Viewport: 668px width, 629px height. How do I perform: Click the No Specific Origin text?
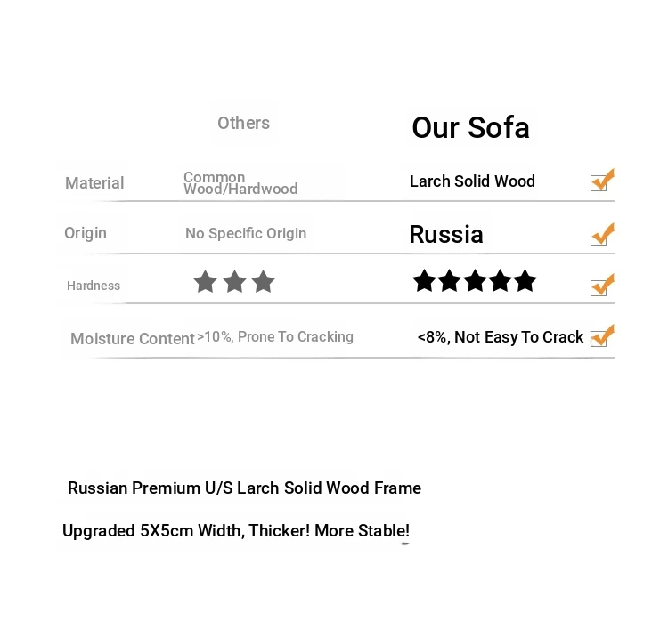[246, 233]
